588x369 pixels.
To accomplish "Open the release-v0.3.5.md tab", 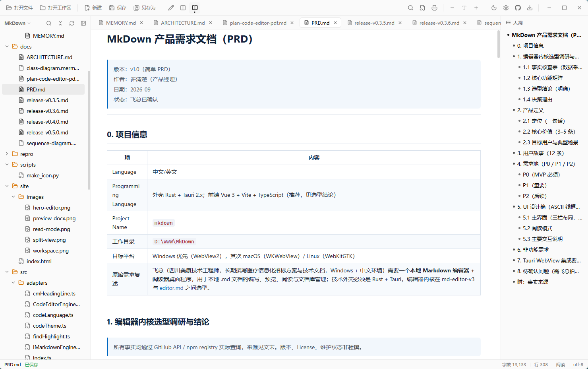I will pos(374,23).
